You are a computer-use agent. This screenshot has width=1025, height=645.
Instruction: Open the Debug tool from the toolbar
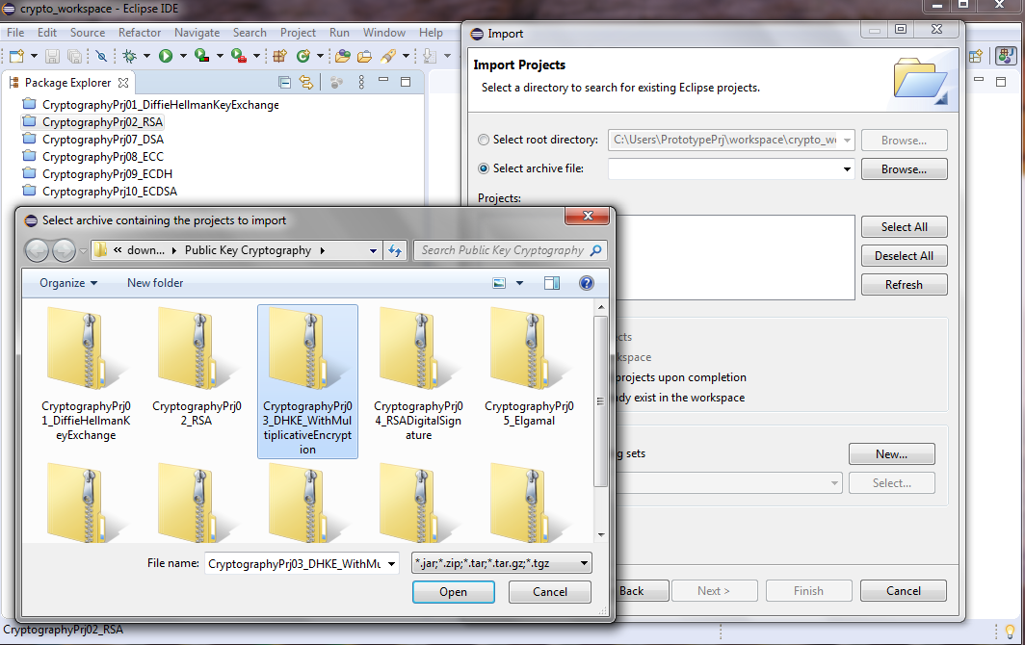(130, 55)
